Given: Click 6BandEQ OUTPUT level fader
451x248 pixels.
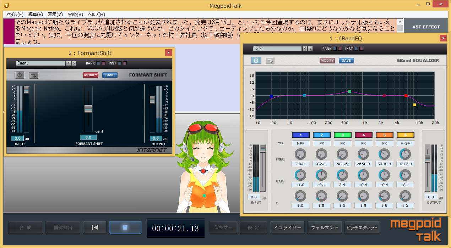Looking at the screenshot, I should (428, 158).
